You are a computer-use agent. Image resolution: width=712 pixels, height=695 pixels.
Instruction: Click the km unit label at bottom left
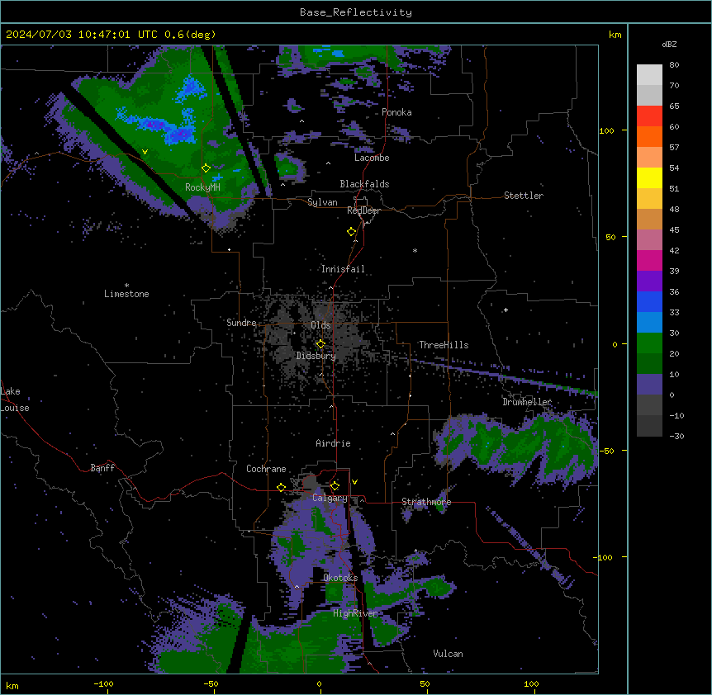pyautogui.click(x=12, y=685)
